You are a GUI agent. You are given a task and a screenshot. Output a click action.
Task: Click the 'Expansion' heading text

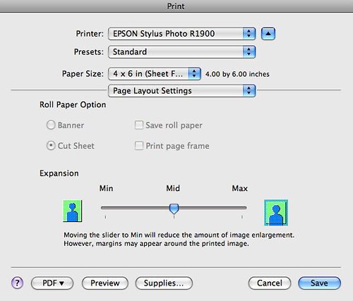point(59,173)
